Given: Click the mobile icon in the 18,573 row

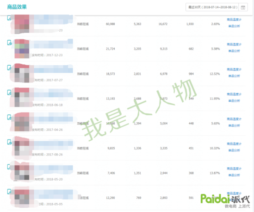Looking at the screenshot, I should point(9,68).
